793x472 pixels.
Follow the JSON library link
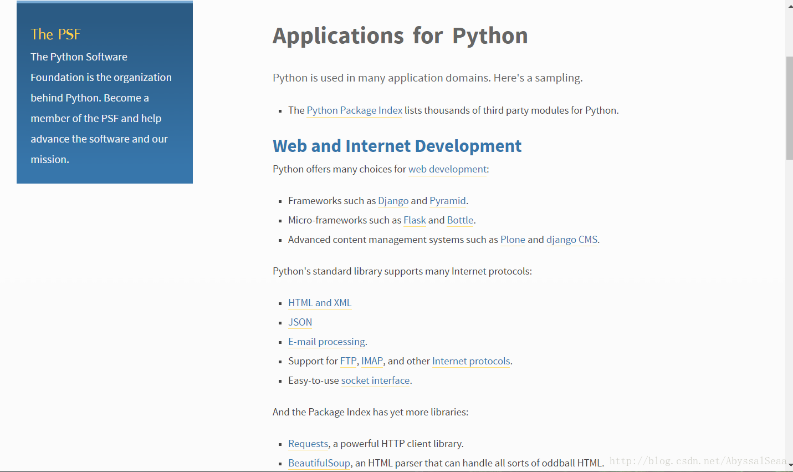tap(300, 322)
